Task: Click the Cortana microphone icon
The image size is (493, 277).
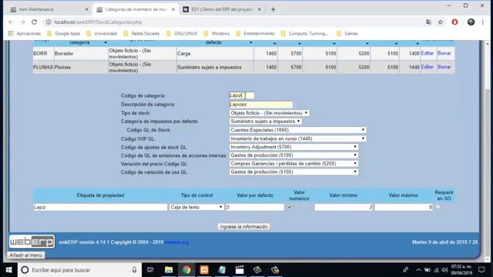Action: click(134, 270)
